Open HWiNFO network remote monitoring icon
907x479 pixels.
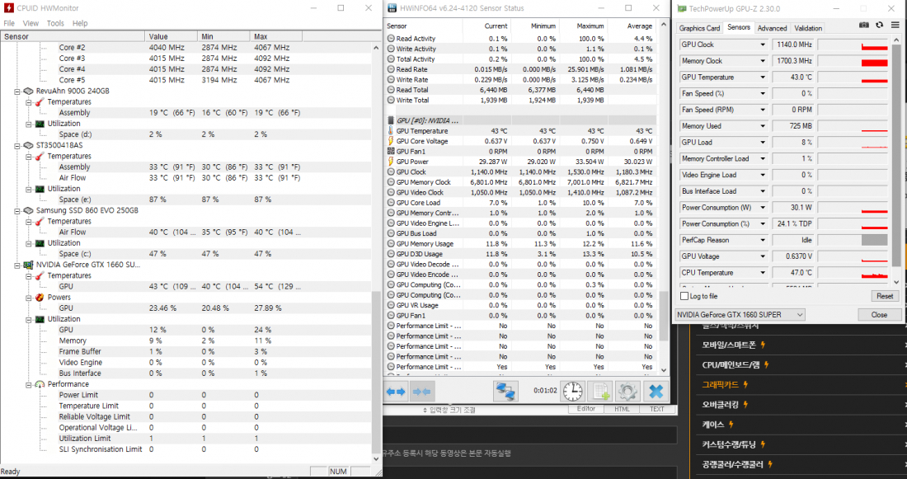[505, 392]
